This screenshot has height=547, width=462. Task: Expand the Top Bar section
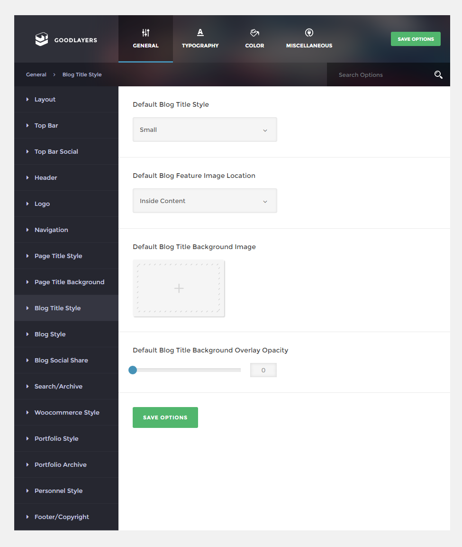[x=66, y=126]
